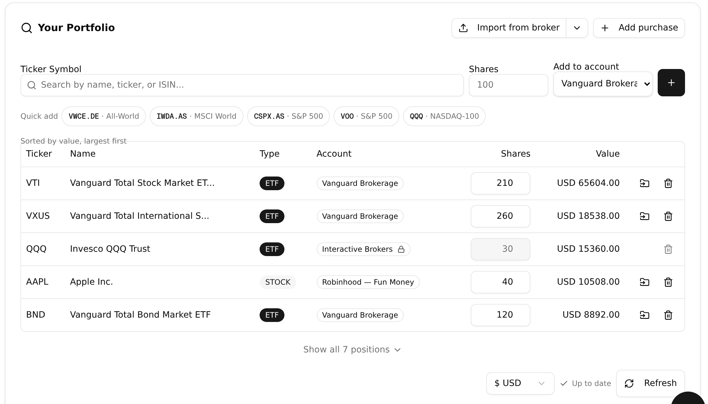708x404 pixels.
Task: Quick add VOO S&P 500
Action: click(x=366, y=116)
